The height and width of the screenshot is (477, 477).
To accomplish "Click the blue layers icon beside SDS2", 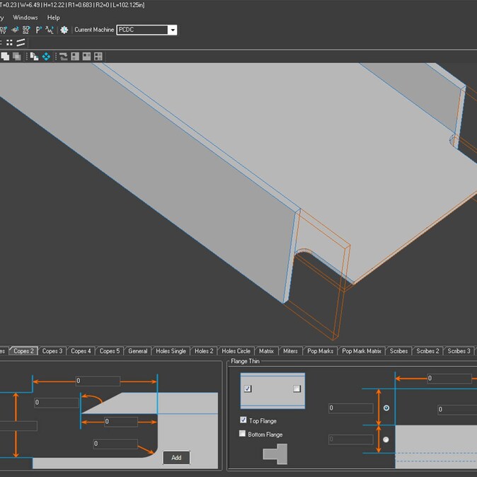I will [x=15, y=30].
